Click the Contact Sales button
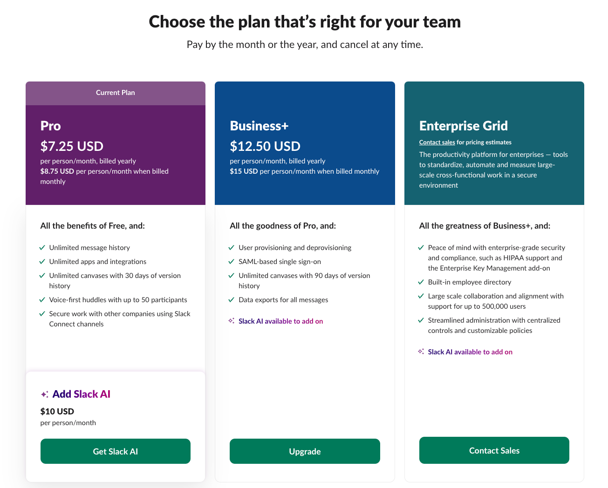The height and width of the screenshot is (488, 608). [x=494, y=450]
